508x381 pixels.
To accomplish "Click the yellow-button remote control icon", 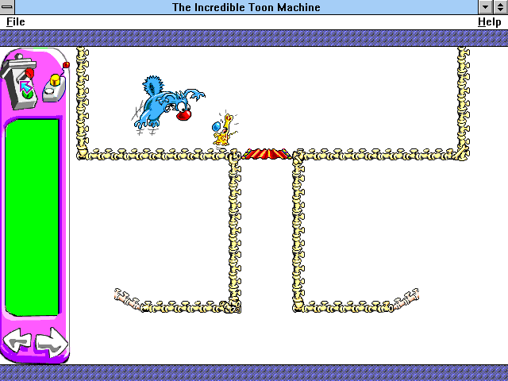I will tap(55, 84).
